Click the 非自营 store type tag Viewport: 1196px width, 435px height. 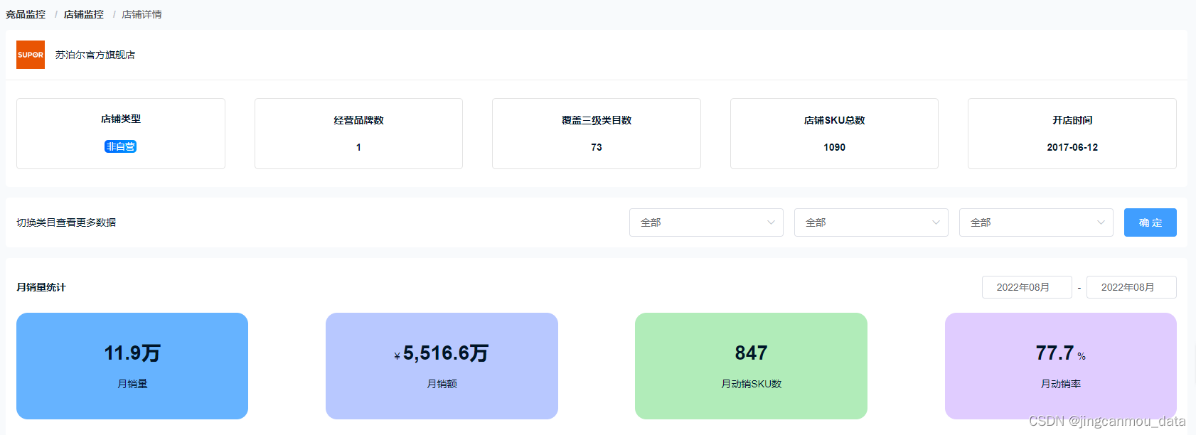click(x=121, y=146)
